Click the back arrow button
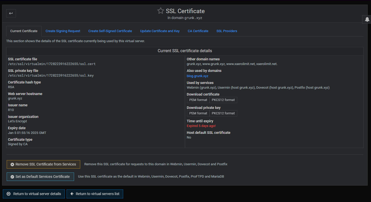 [x=11, y=13]
